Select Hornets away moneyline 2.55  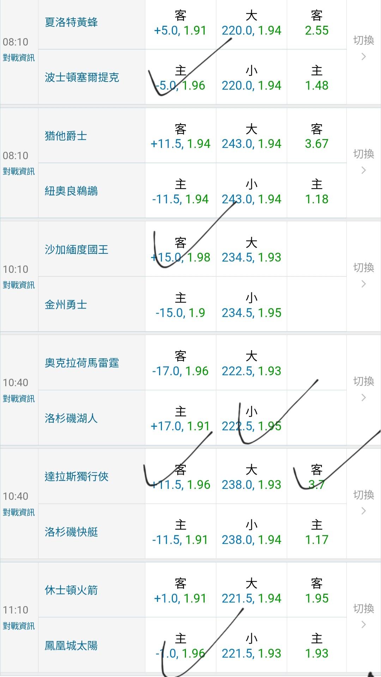pyautogui.click(x=316, y=23)
